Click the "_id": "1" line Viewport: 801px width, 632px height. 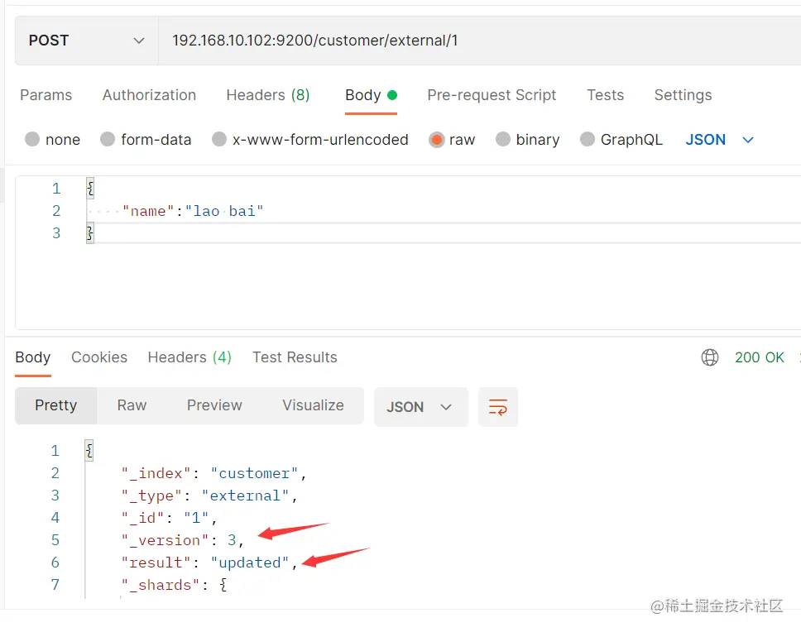tap(169, 518)
